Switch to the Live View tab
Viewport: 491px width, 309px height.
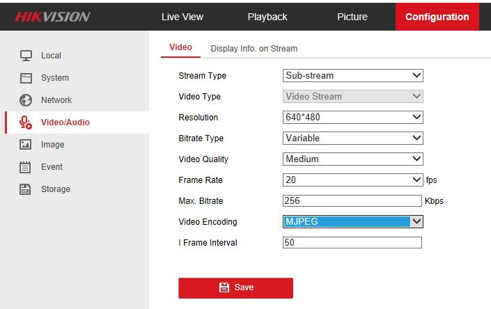(182, 17)
